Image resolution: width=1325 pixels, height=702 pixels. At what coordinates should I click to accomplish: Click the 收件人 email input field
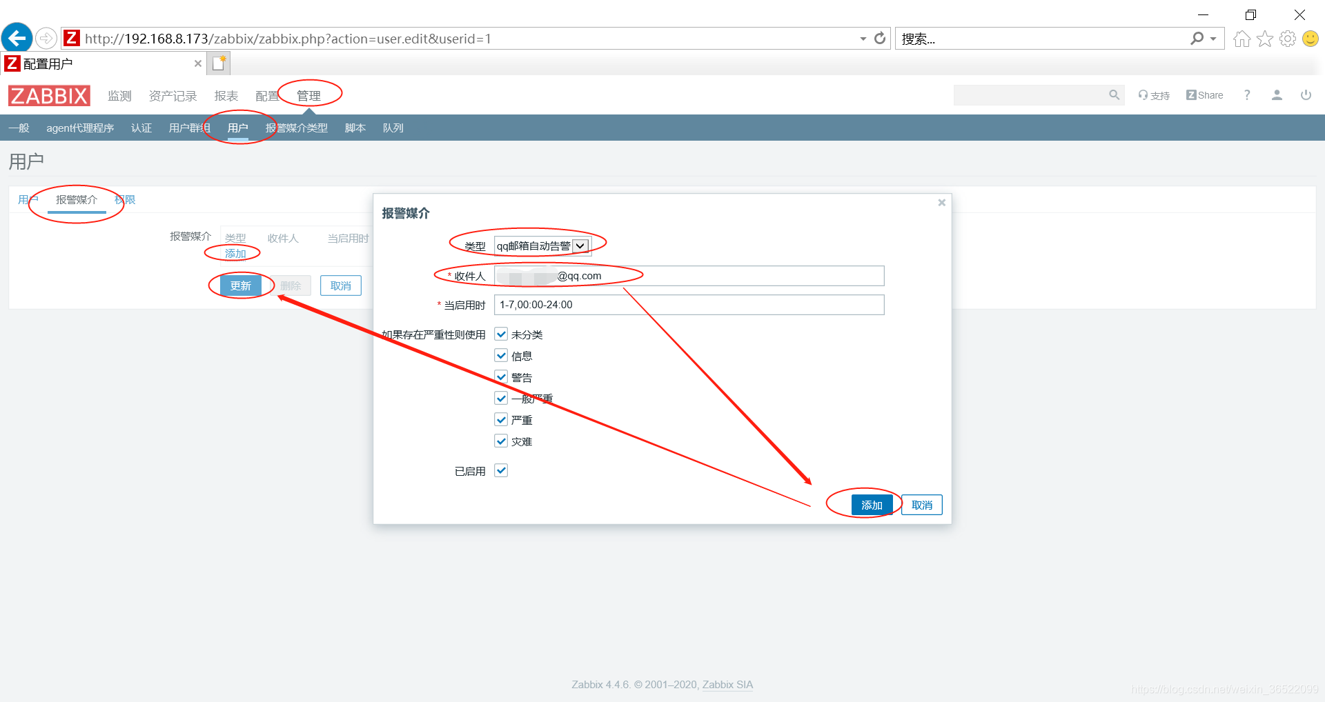[x=689, y=276]
